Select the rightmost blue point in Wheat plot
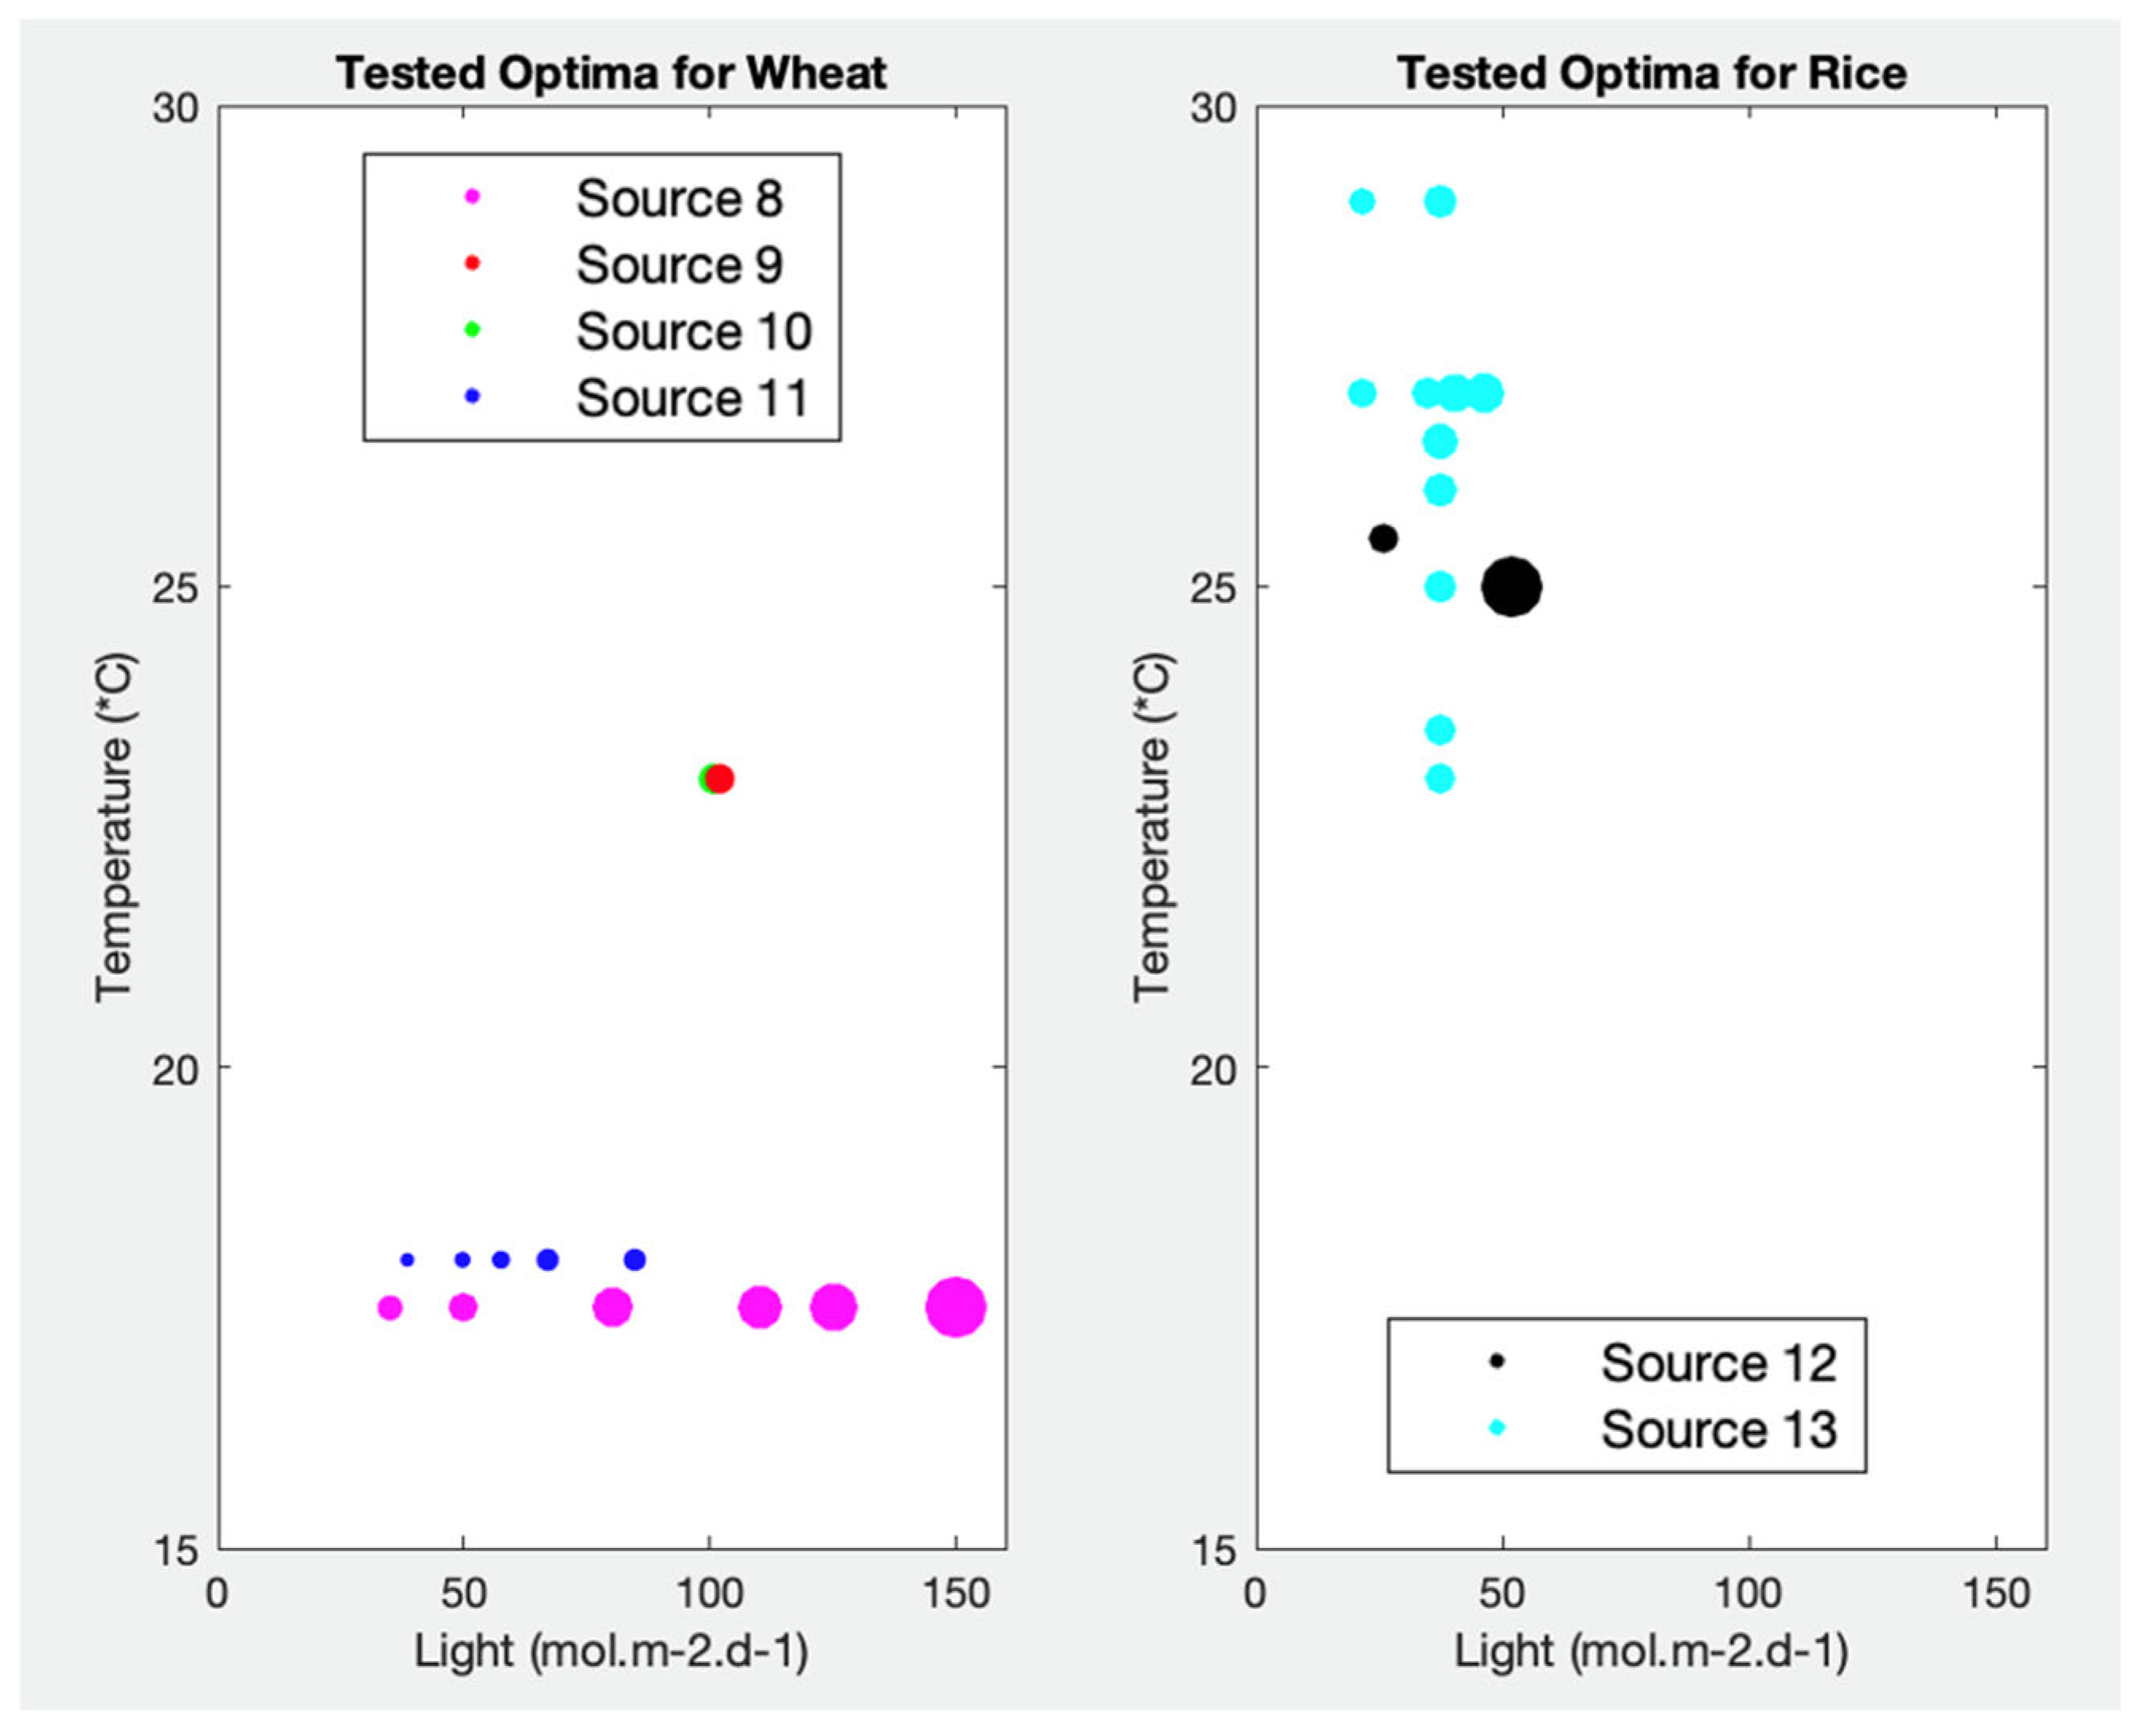This screenshot has height=1736, width=2137. pos(634,1259)
